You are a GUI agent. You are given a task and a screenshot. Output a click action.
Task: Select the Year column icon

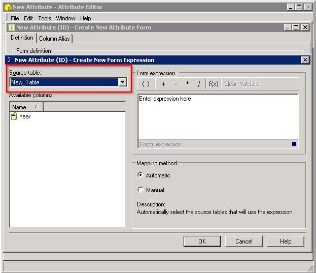(14, 116)
